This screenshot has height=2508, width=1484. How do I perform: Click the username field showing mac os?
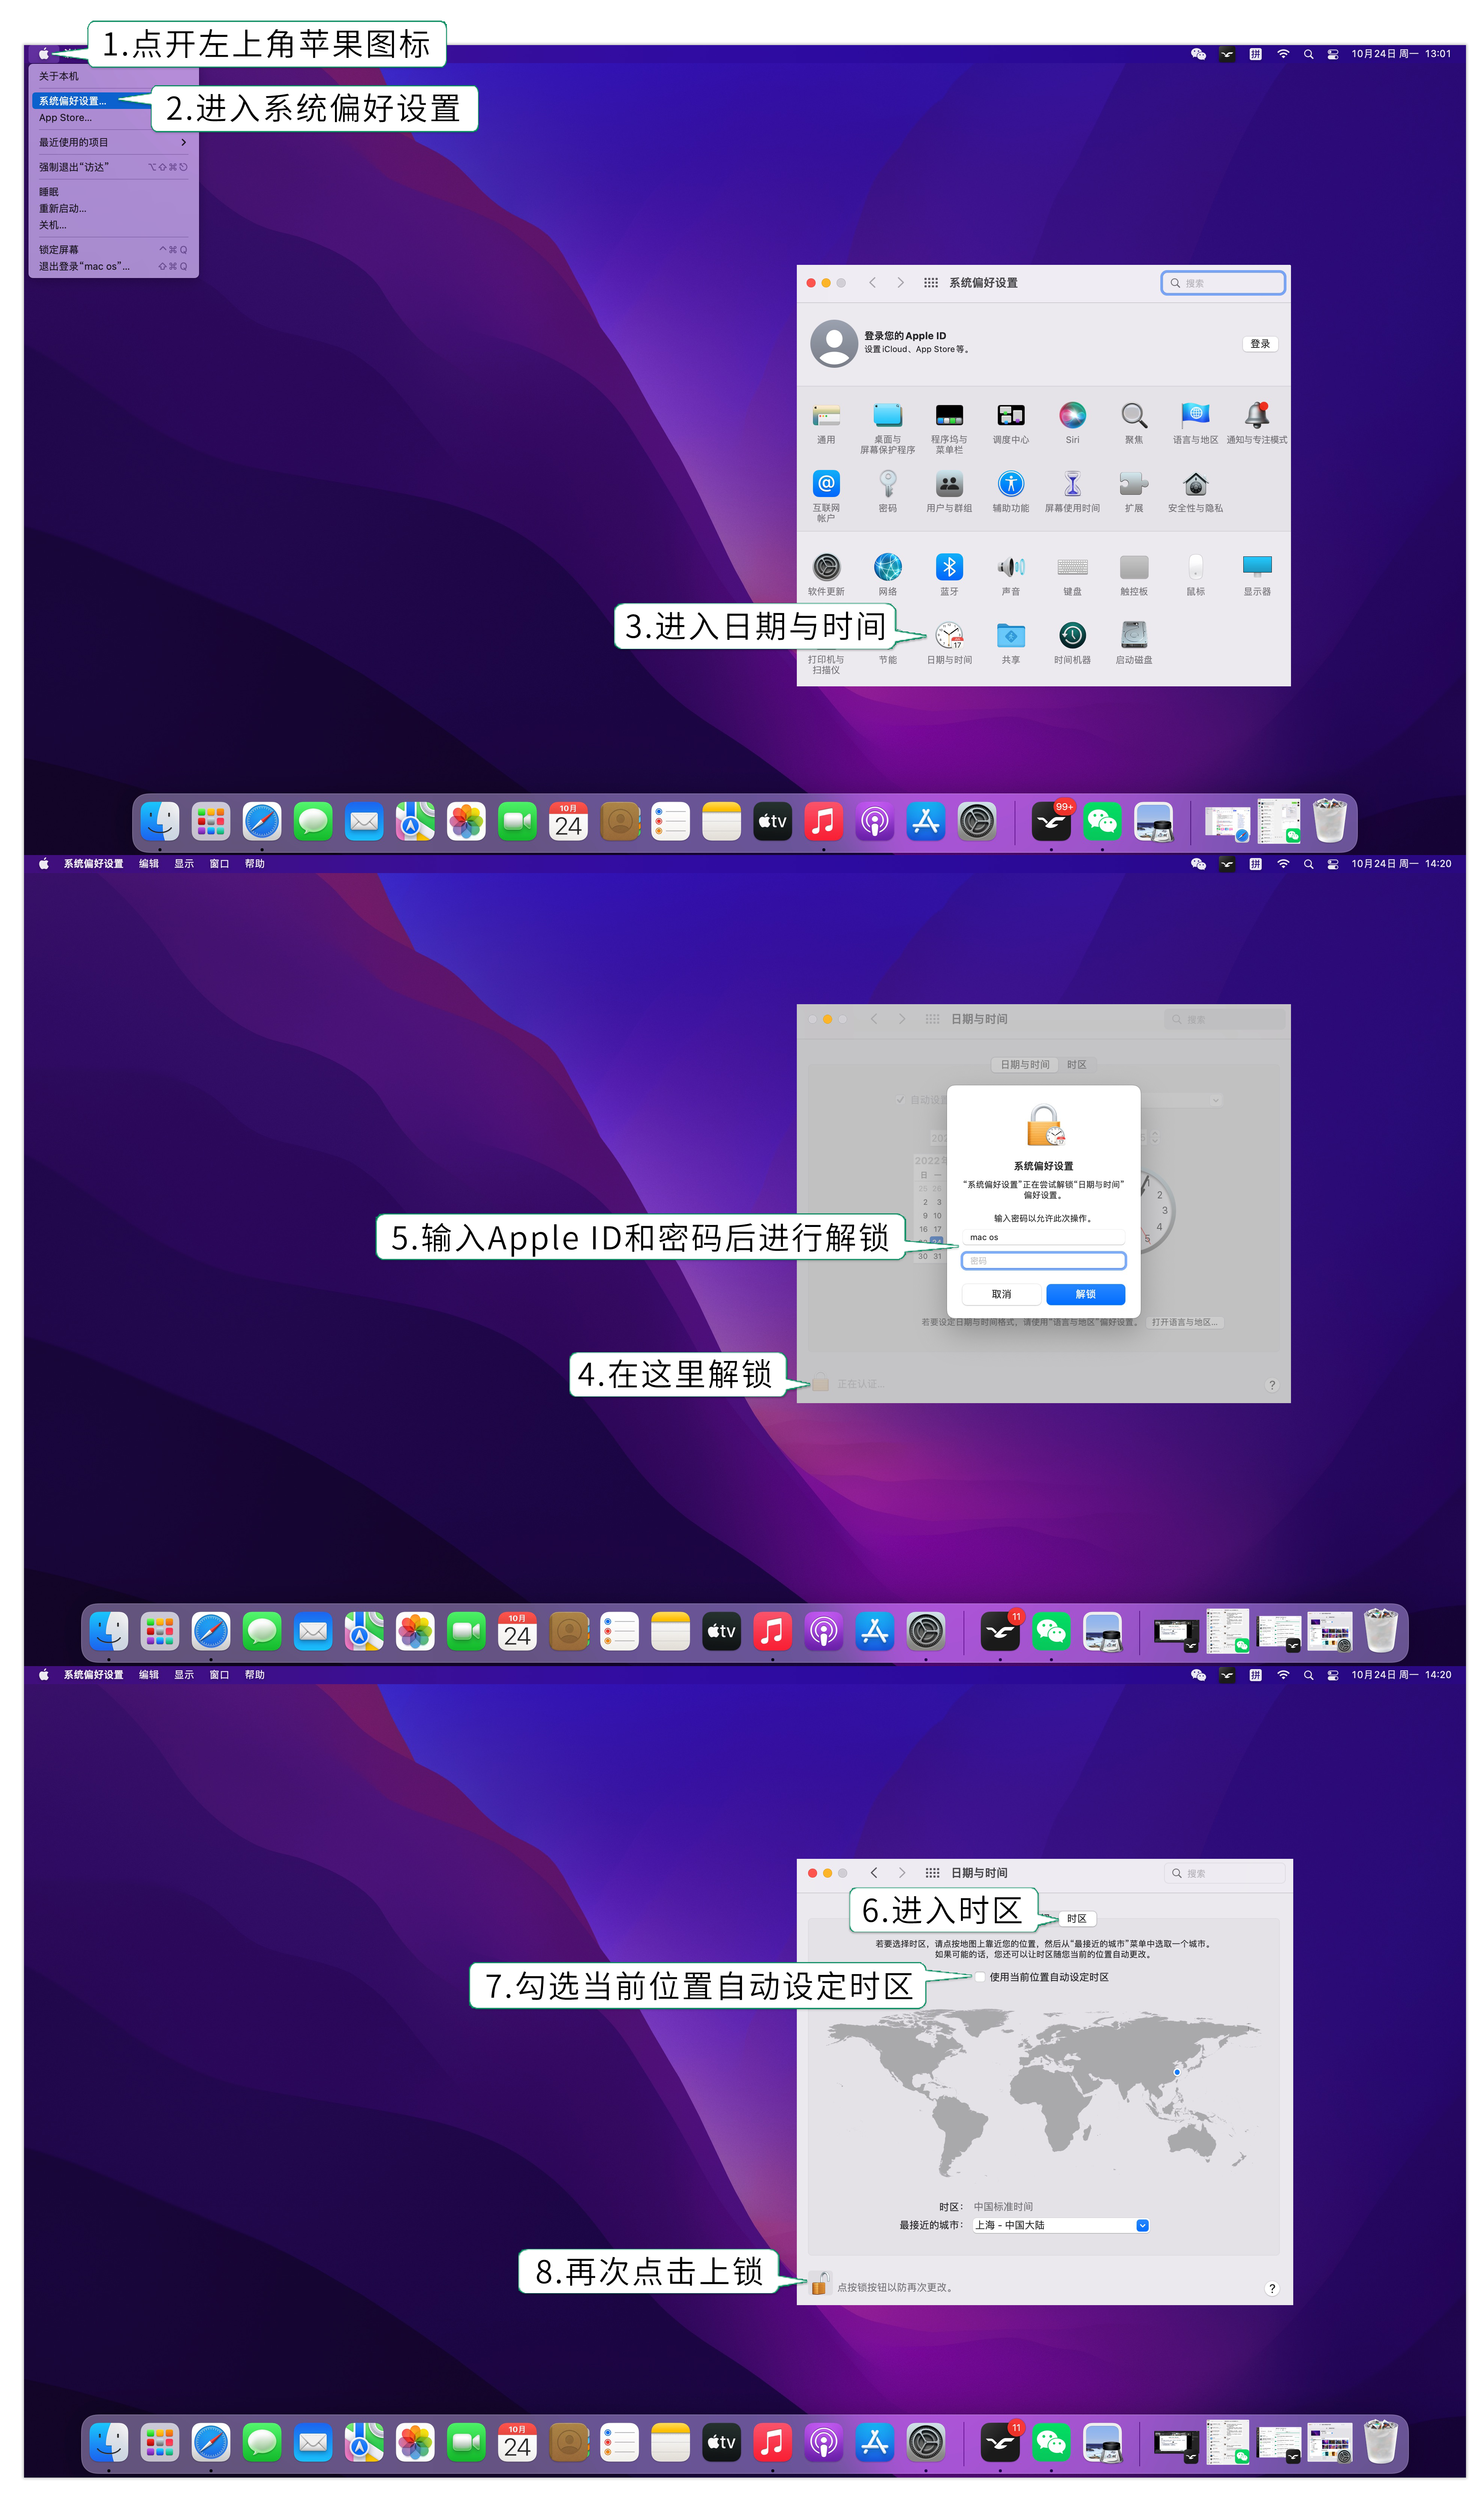click(x=1043, y=1237)
